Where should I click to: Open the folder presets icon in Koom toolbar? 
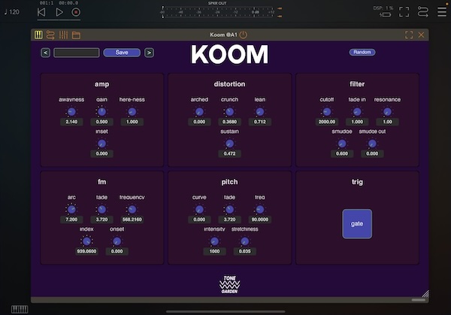76,35
